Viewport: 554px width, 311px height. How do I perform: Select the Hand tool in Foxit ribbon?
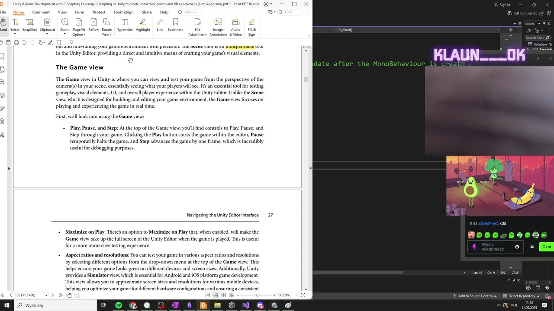(3, 25)
